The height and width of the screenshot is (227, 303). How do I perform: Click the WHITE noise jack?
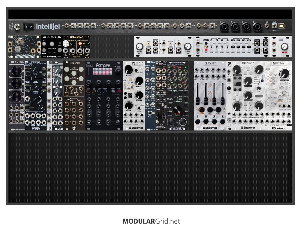[x=156, y=50]
